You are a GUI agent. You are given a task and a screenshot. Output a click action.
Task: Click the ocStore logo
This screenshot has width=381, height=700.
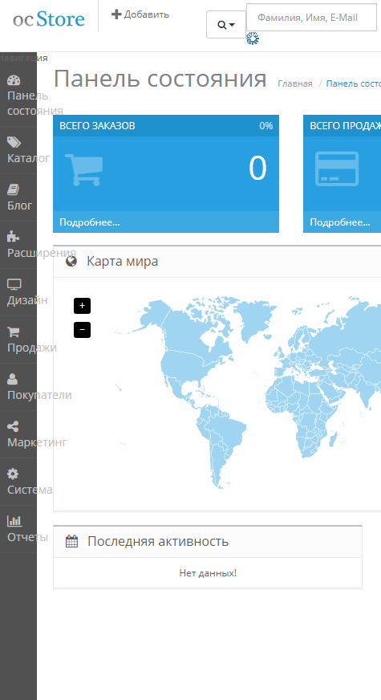tap(49, 18)
